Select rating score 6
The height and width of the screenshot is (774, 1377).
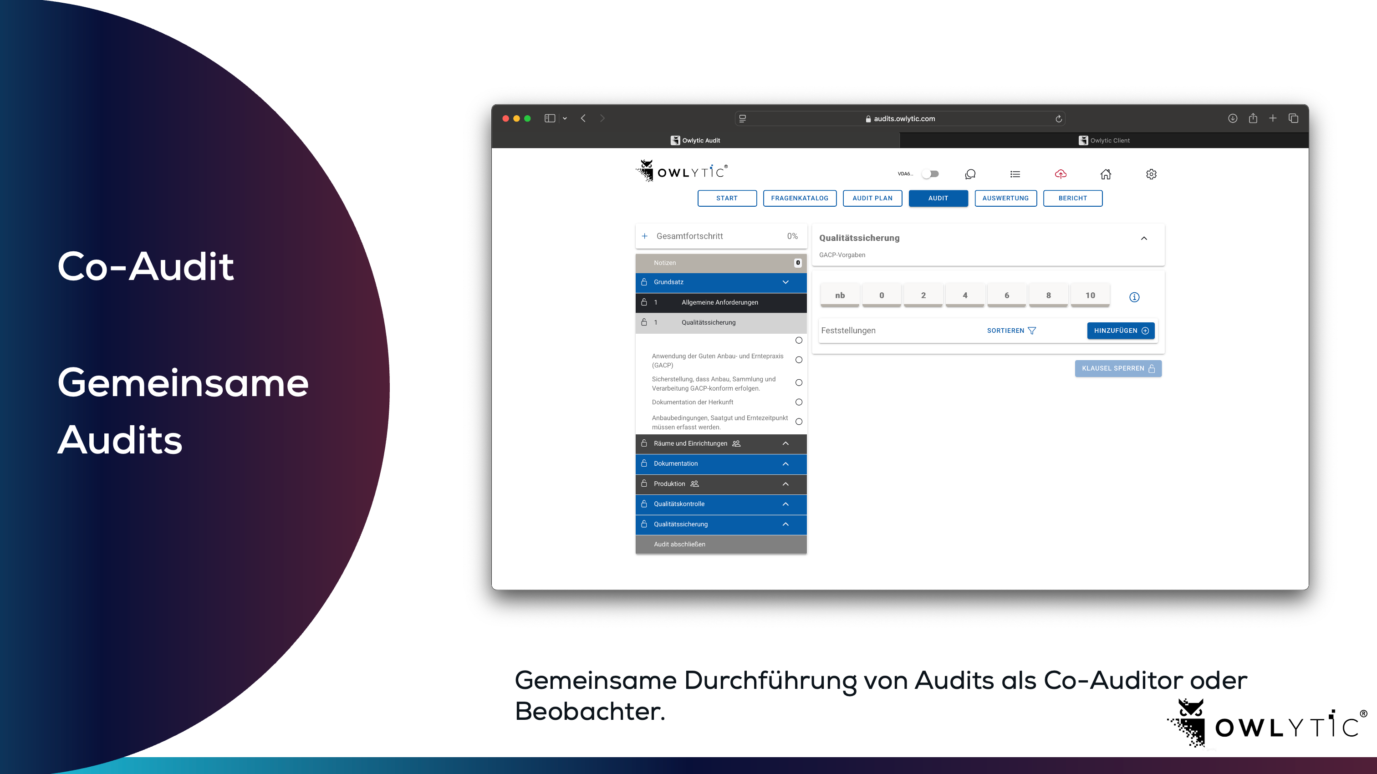[x=1006, y=295]
